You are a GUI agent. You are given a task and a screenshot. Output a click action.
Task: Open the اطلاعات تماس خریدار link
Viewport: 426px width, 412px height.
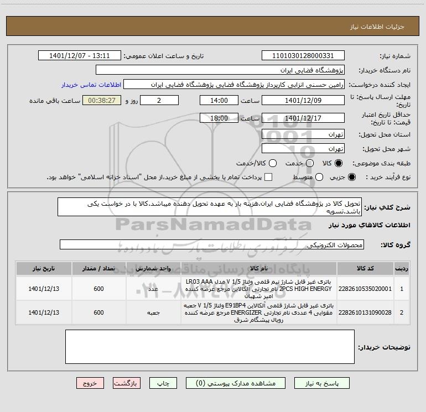[91, 85]
